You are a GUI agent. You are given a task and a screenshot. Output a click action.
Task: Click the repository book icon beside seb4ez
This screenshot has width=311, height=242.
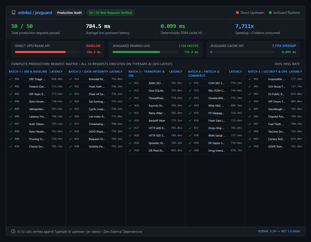point(14,12)
